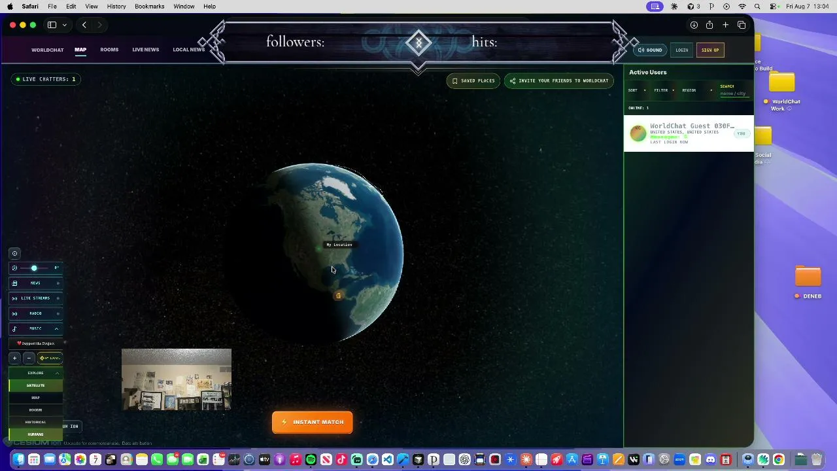Viewport: 837px width, 471px height.
Task: Open Discord from the Dock
Action: tap(711, 460)
